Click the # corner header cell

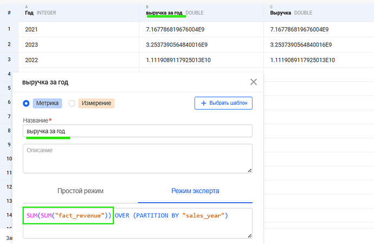click(x=9, y=11)
